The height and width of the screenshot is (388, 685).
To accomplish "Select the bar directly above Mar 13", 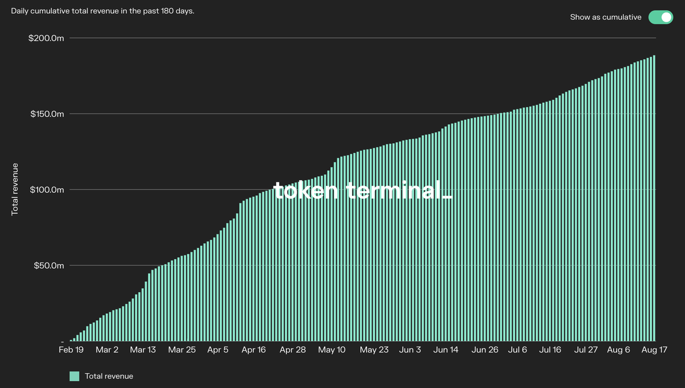I will pyautogui.click(x=143, y=314).
